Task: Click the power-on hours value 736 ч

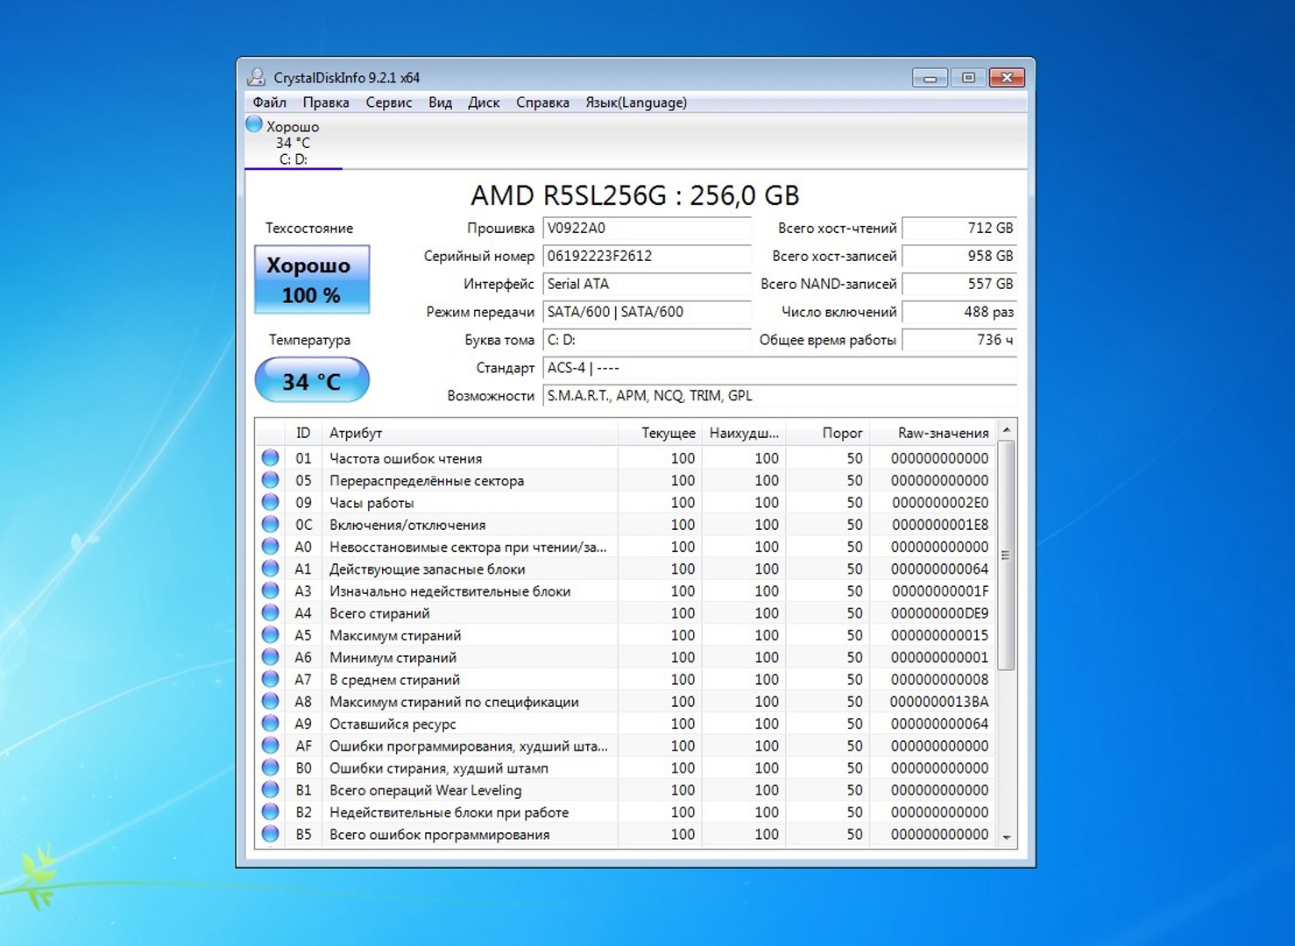Action: coord(959,341)
